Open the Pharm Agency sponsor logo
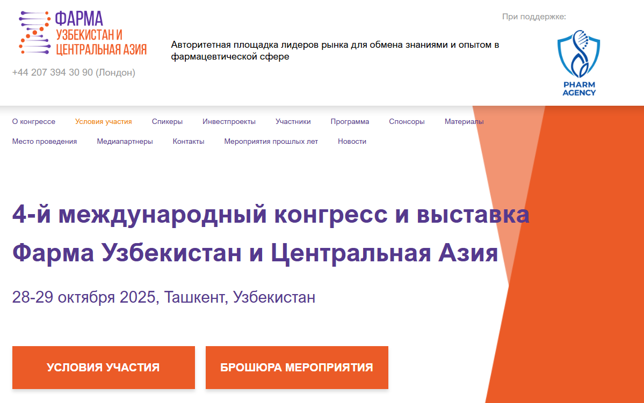The height and width of the screenshot is (403, 644). click(x=578, y=63)
